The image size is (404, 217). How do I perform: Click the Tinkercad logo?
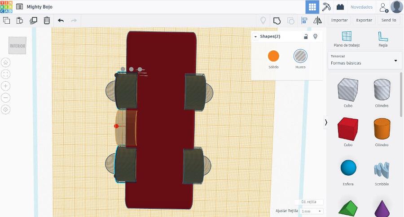[7, 7]
